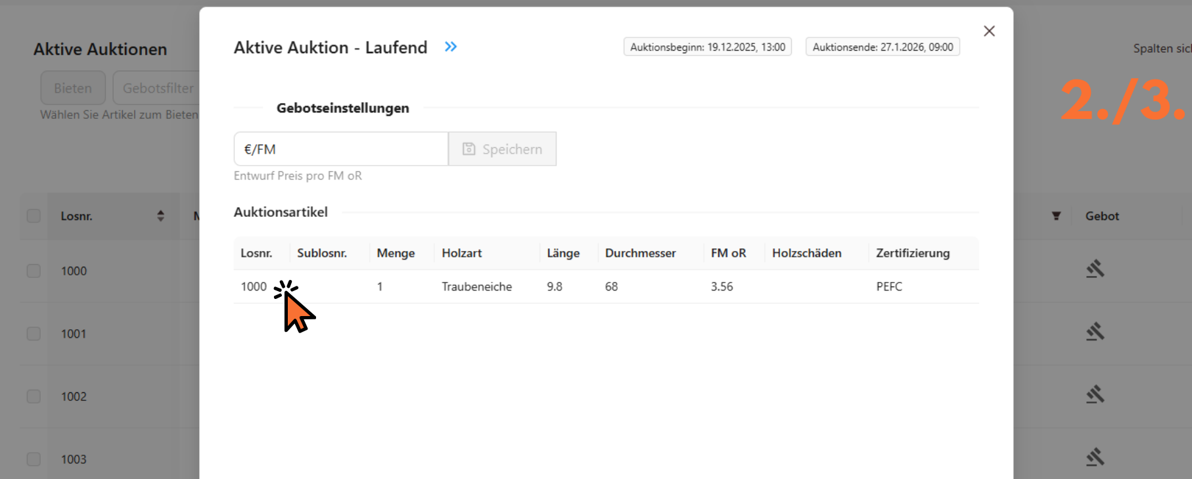Tick the checkbox for lot 1002
1192x479 pixels.
click(34, 396)
